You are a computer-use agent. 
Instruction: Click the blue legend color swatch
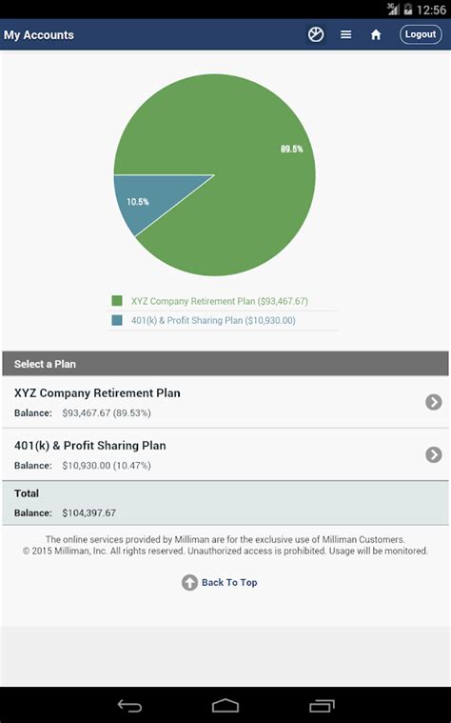tap(117, 320)
